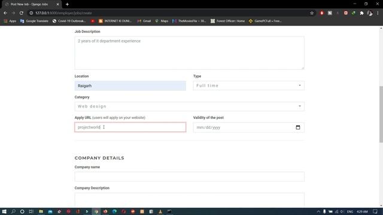Open the ENG language indicator
The image size is (383, 215).
pyautogui.click(x=349, y=211)
